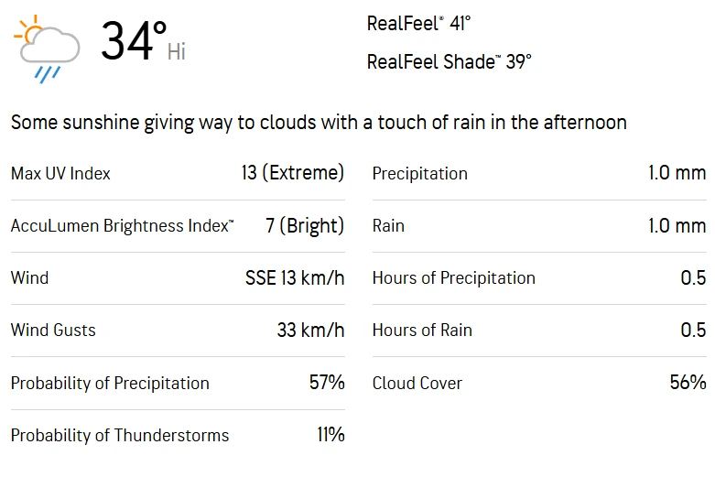This screenshot has width=715, height=477.
Task: Click the SSE 13 km/h wind value
Action: (295, 278)
